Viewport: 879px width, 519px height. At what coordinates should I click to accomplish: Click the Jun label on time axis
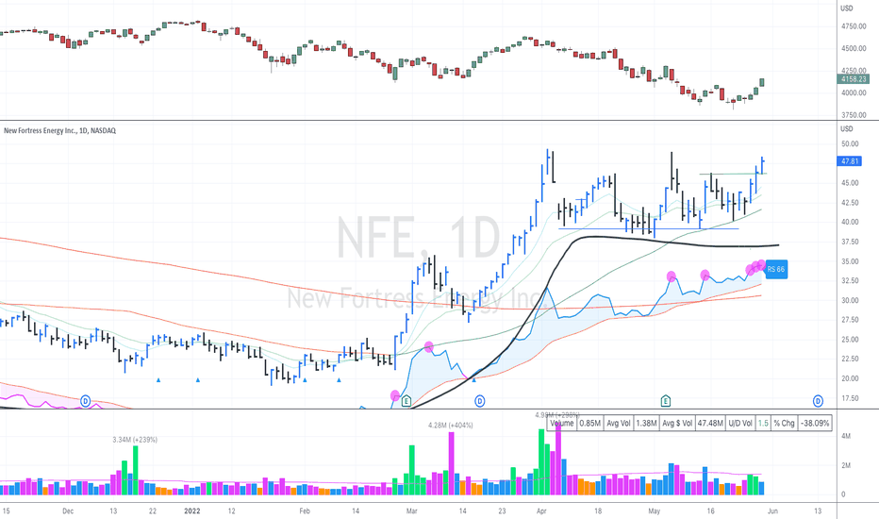tap(772, 511)
